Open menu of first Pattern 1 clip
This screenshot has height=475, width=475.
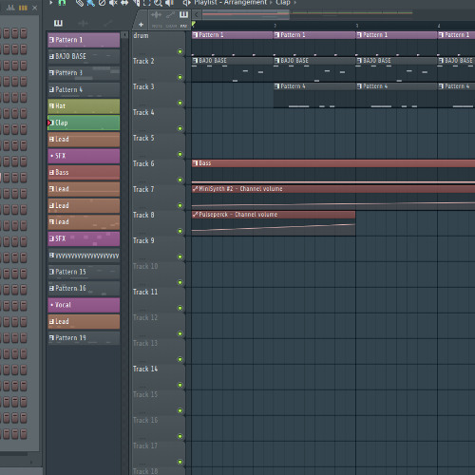[x=195, y=35]
